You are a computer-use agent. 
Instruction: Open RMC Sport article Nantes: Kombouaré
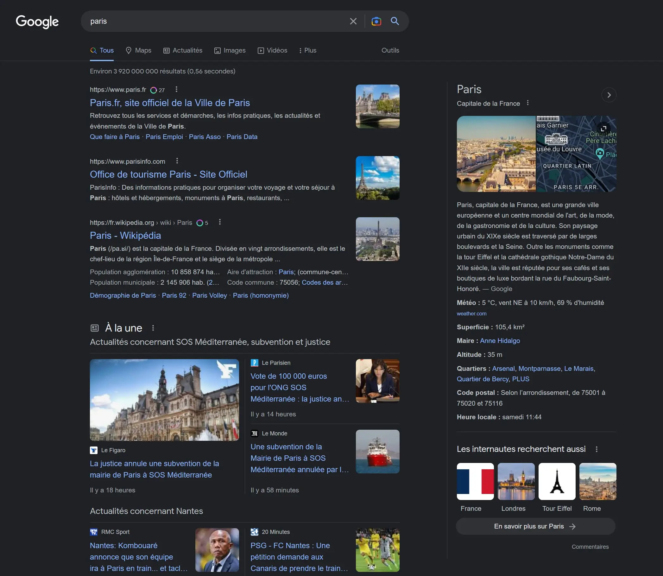tap(138, 557)
